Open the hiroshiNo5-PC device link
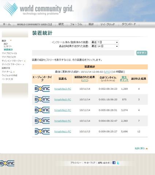The height and width of the screenshot is (175, 155). coord(63,100)
